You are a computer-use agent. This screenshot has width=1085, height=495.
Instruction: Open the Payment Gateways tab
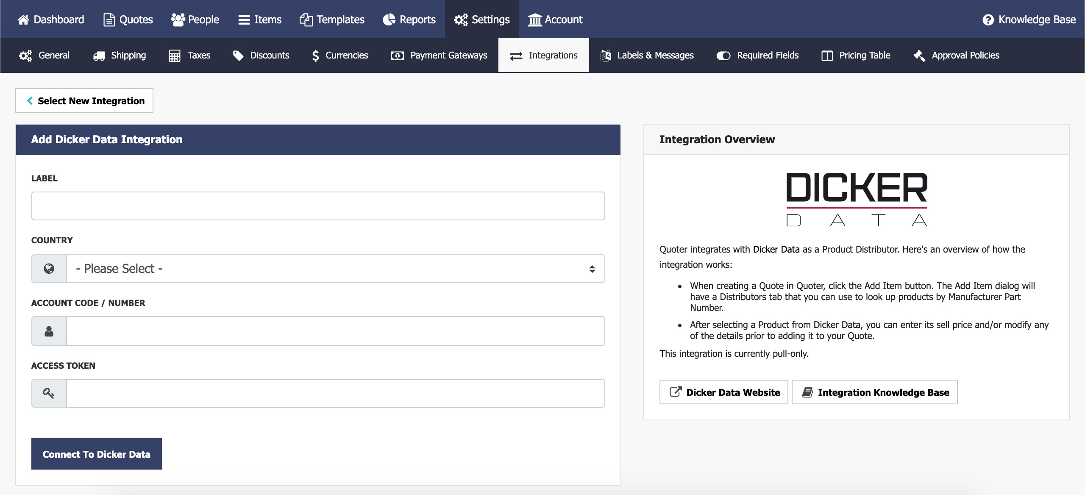(x=439, y=56)
